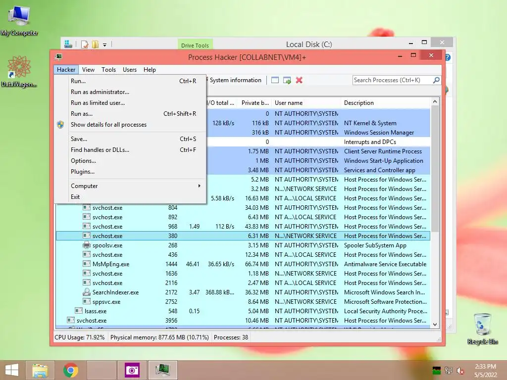Click Interrupts and DPCs description
This screenshot has width=507, height=380.
[x=370, y=142]
